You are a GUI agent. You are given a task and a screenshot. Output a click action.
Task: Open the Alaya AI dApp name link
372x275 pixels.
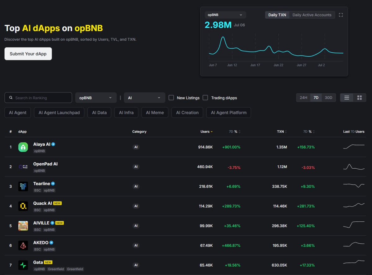[x=42, y=144]
